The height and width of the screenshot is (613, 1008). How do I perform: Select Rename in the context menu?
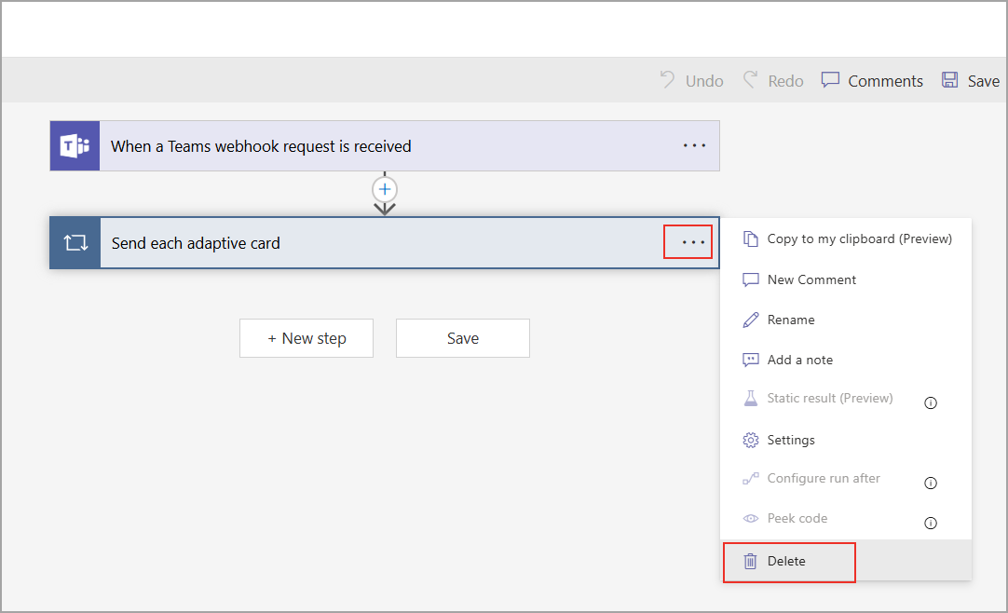[x=791, y=320]
